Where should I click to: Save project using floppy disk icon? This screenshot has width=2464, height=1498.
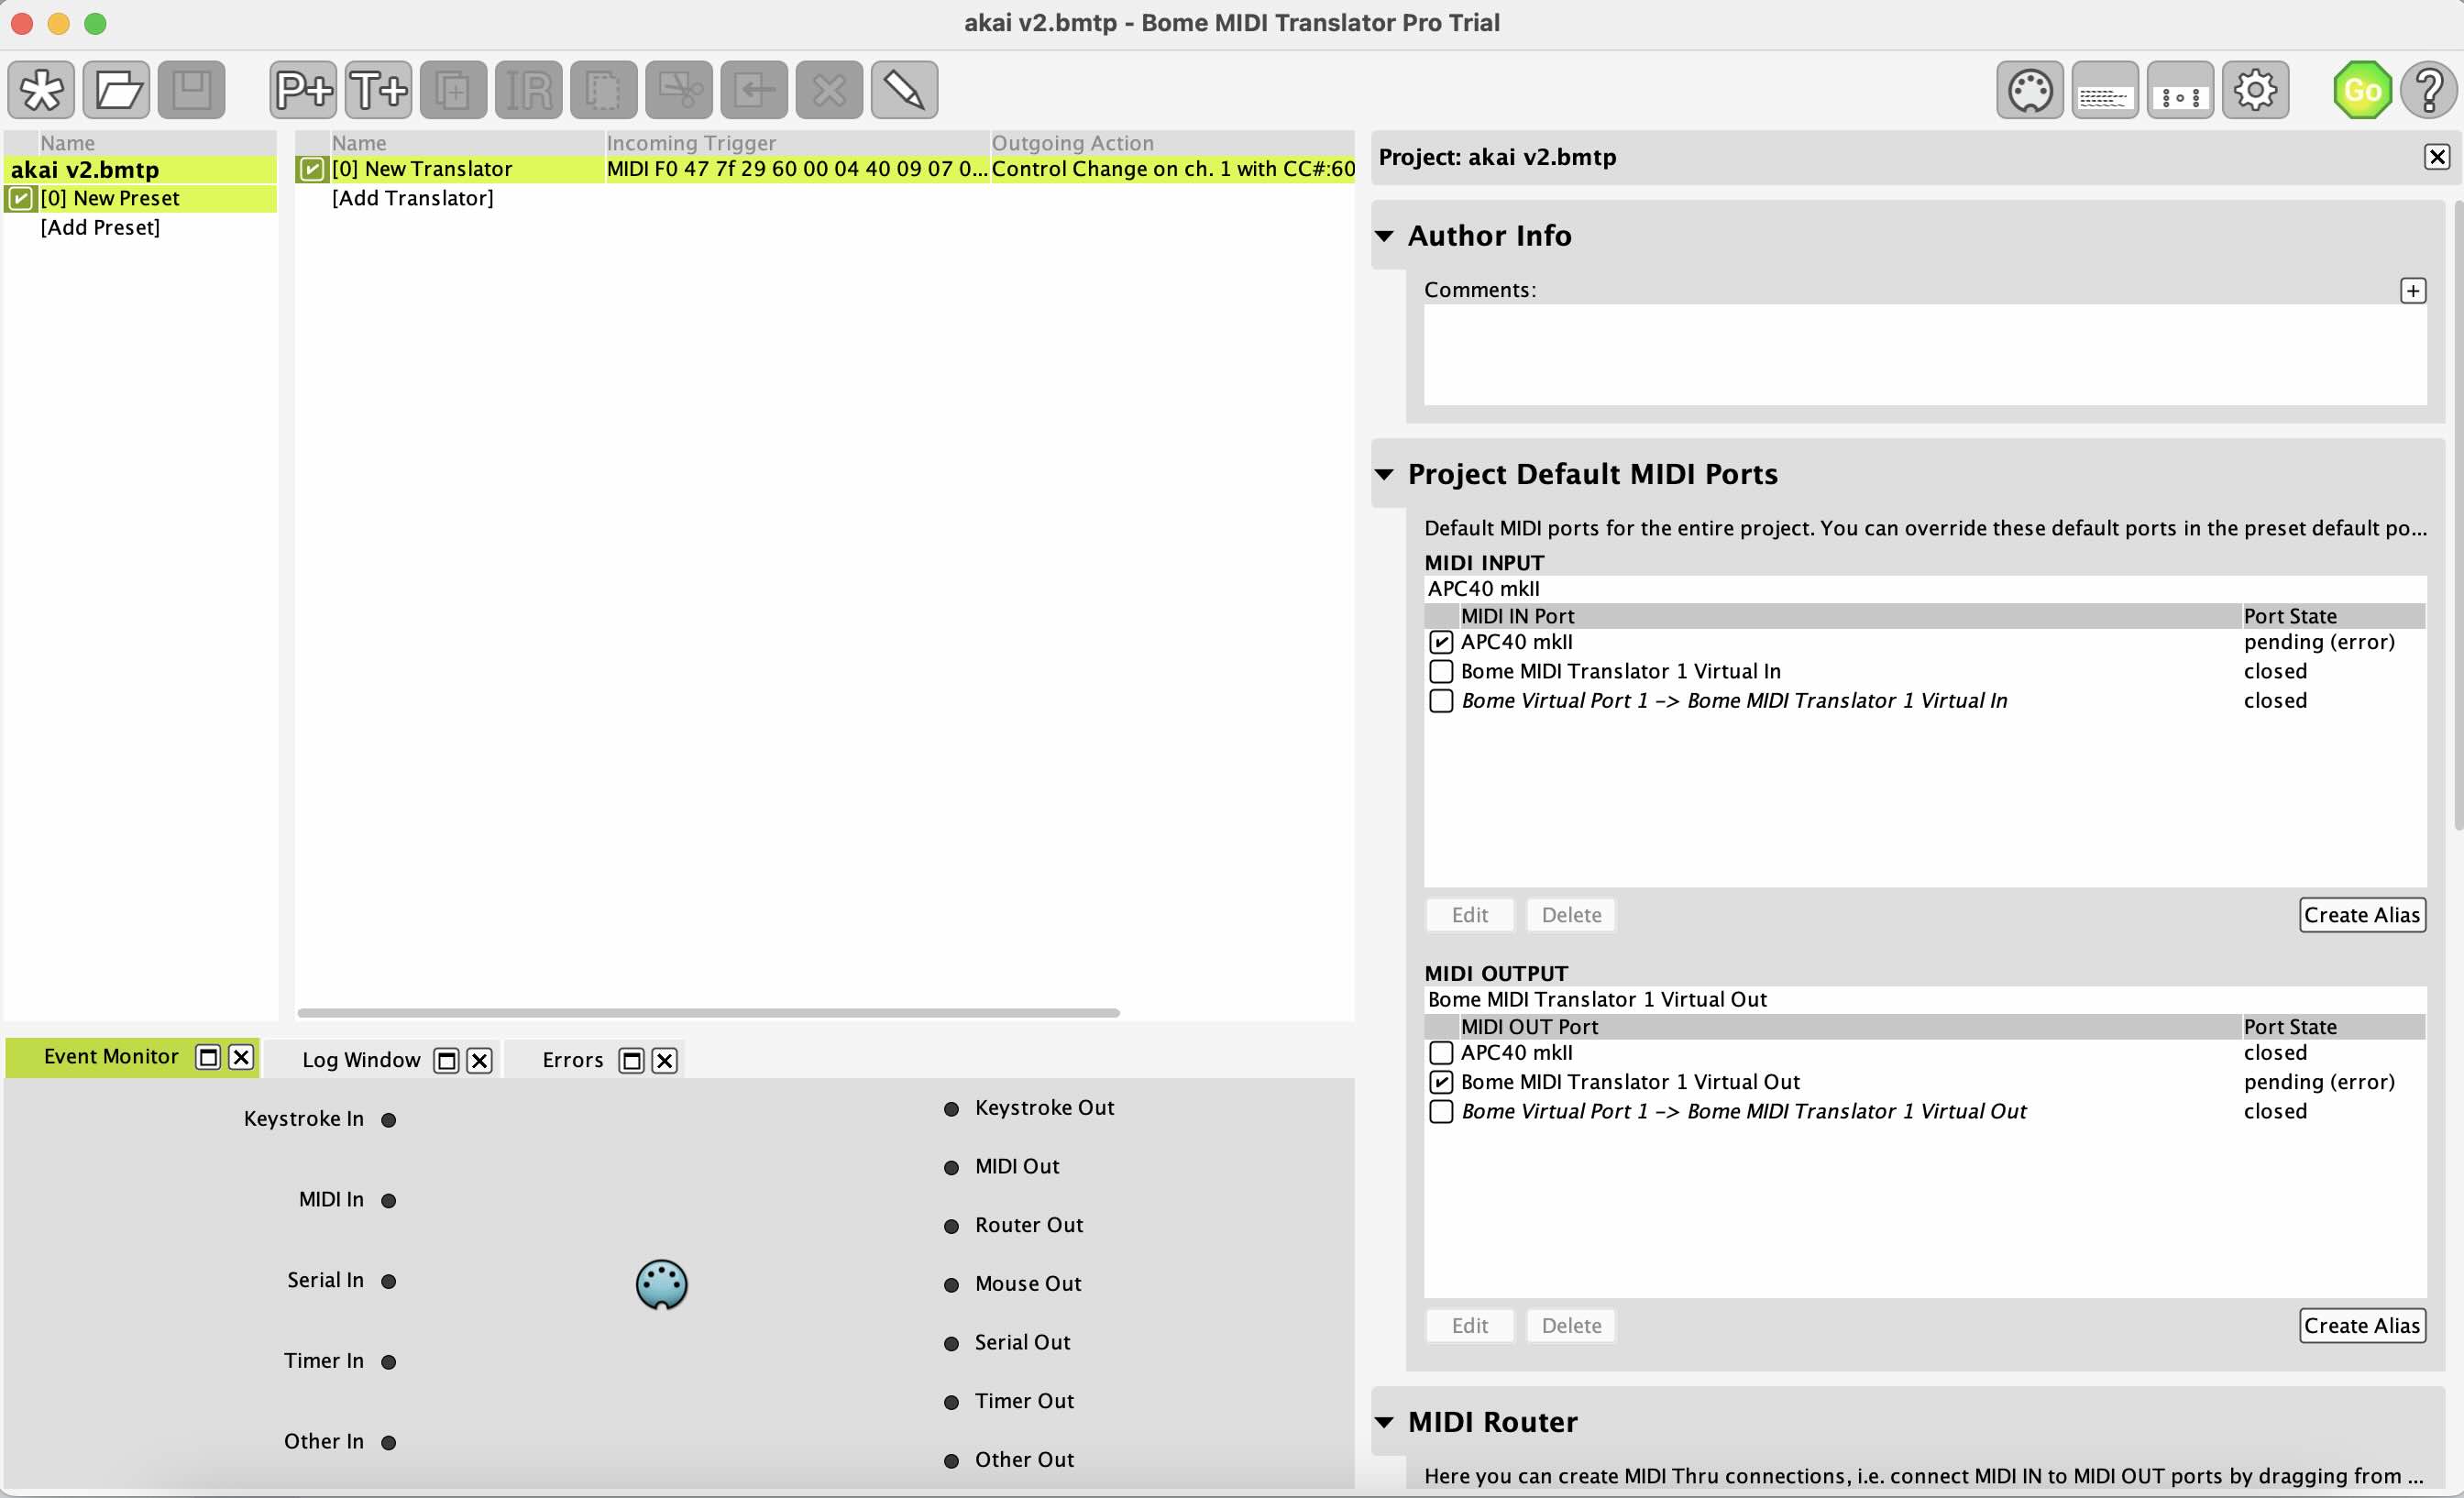(x=191, y=90)
